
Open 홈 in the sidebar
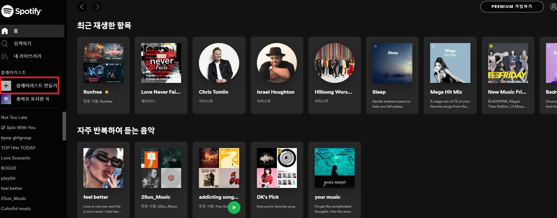tap(32, 31)
